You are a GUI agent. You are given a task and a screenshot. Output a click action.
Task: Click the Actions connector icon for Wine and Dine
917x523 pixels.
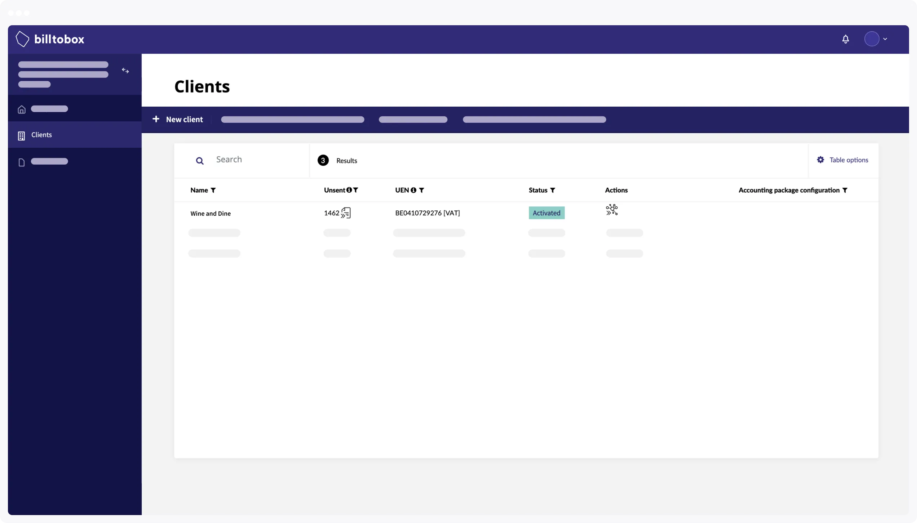612,210
